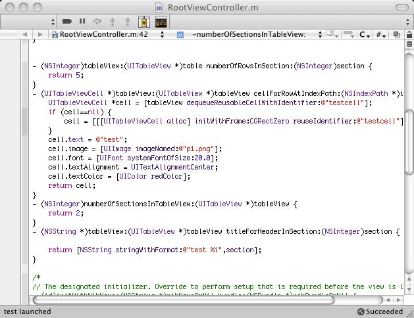Click the 'cell.textColor = [UIColor redColor]' line
This screenshot has width=414, height=318.
click(x=119, y=176)
